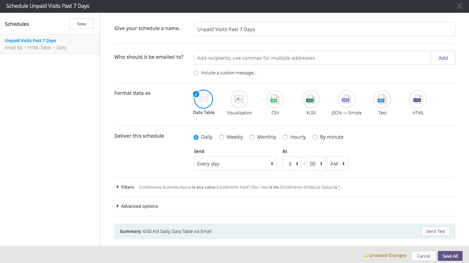469x263 pixels.
Task: Click the Save All button
Action: click(450, 256)
